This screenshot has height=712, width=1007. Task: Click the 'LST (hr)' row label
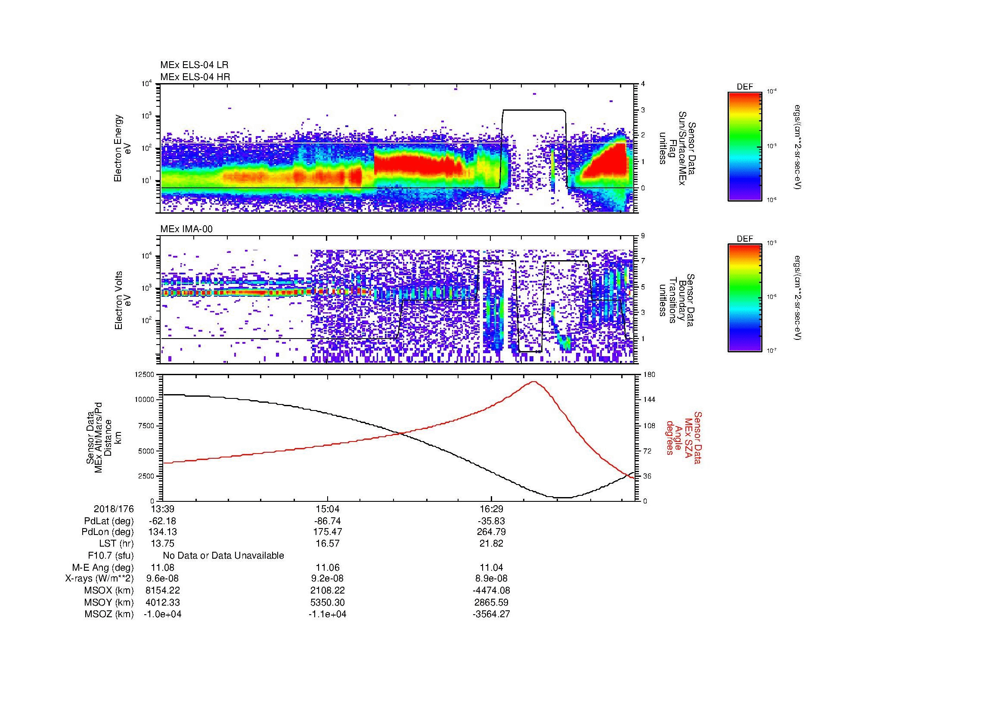[116, 544]
